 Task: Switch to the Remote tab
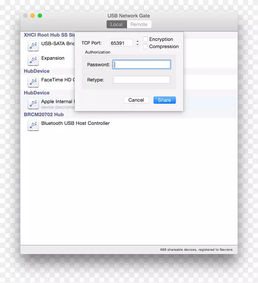[139, 24]
